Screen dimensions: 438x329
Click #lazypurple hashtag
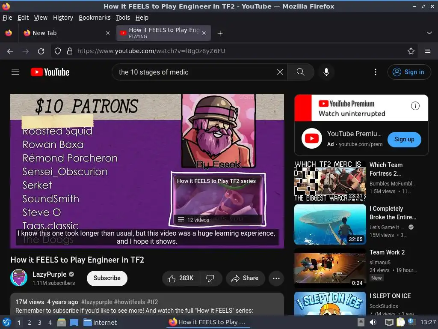tap(97, 302)
